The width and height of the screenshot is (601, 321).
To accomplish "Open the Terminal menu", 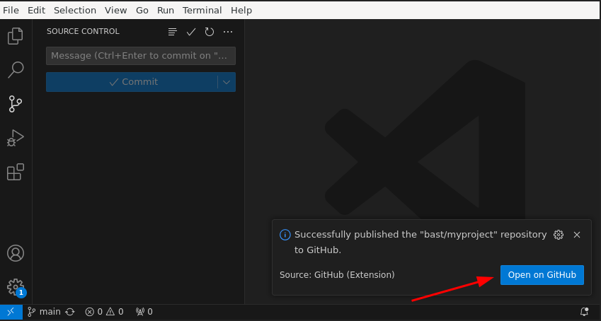I will 202,11.
